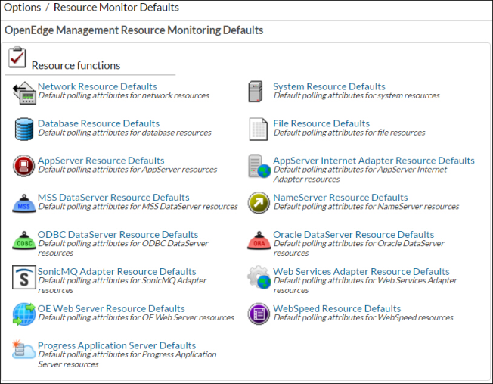Click the NameServer arrow icon
The height and width of the screenshot is (384, 493).
pyautogui.click(x=259, y=203)
